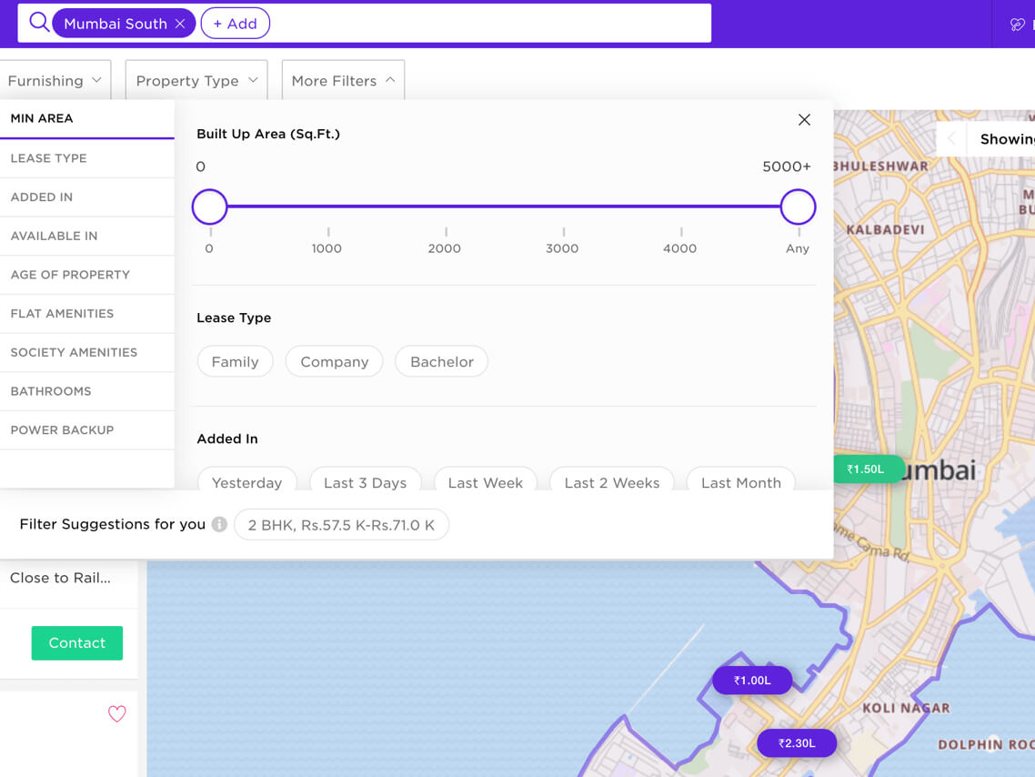Click the ₹1.00L map price marker
Image resolution: width=1035 pixels, height=777 pixels.
coord(752,679)
